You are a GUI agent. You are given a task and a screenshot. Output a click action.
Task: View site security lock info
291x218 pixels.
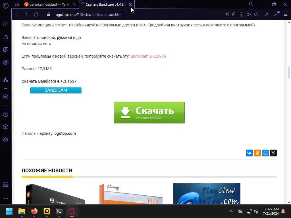pyautogui.click(x=48, y=14)
